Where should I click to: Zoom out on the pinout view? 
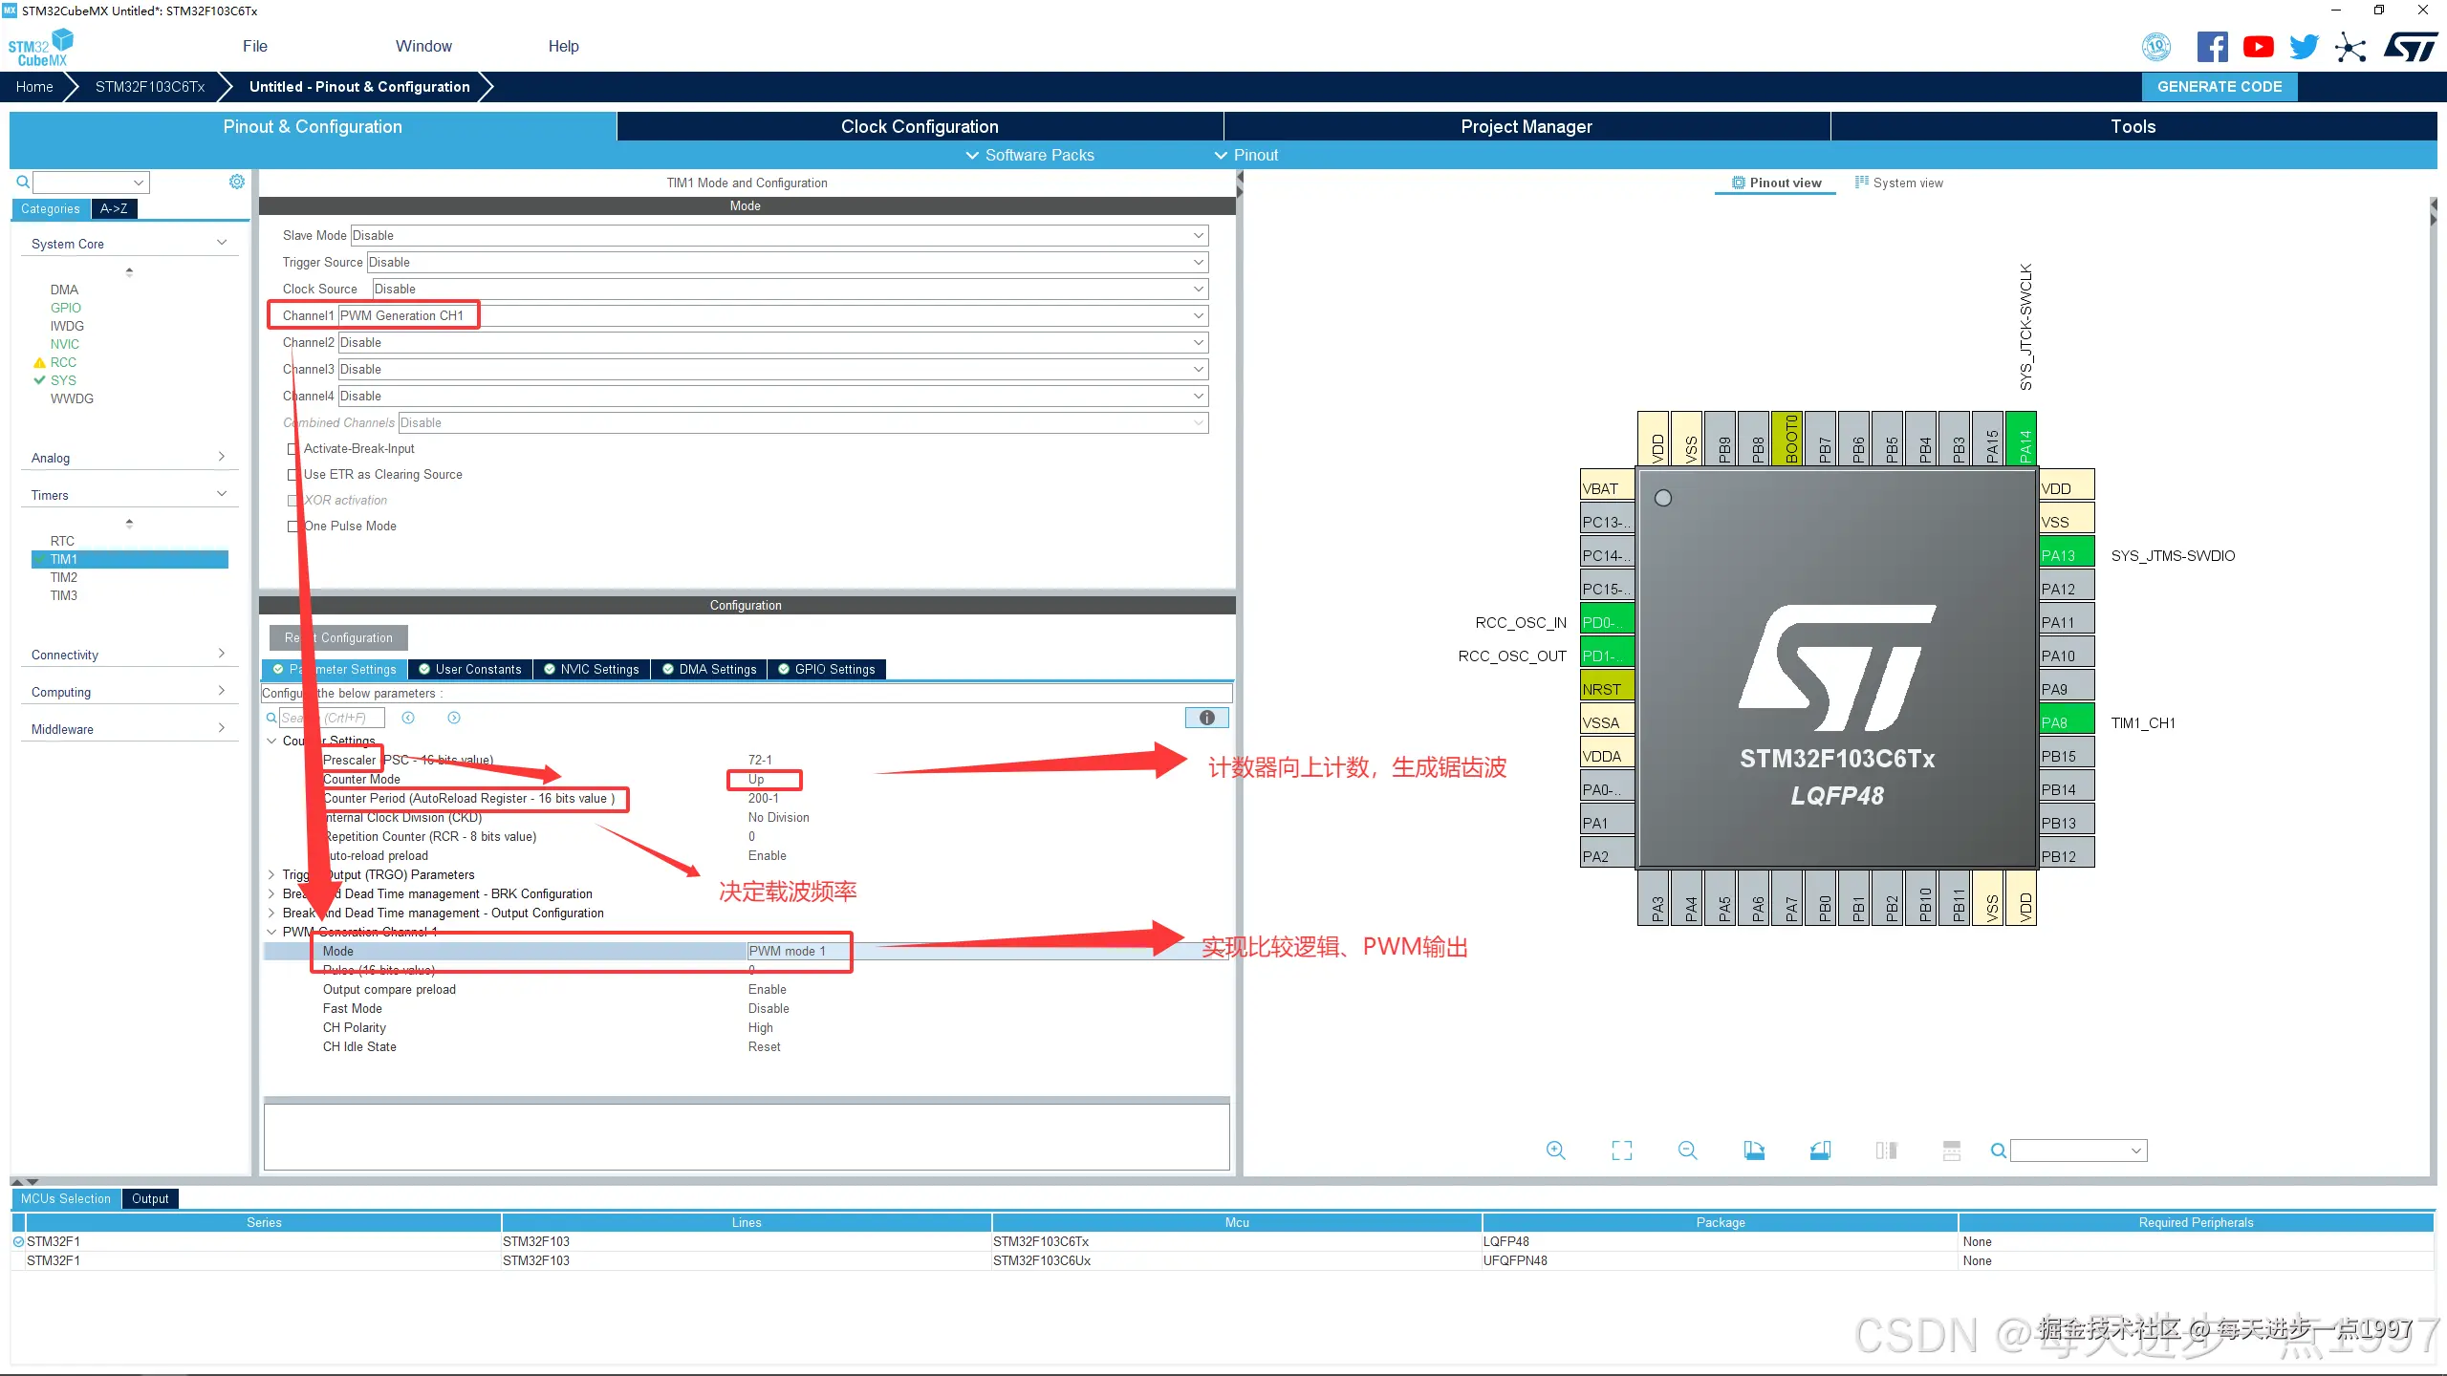1688,1150
